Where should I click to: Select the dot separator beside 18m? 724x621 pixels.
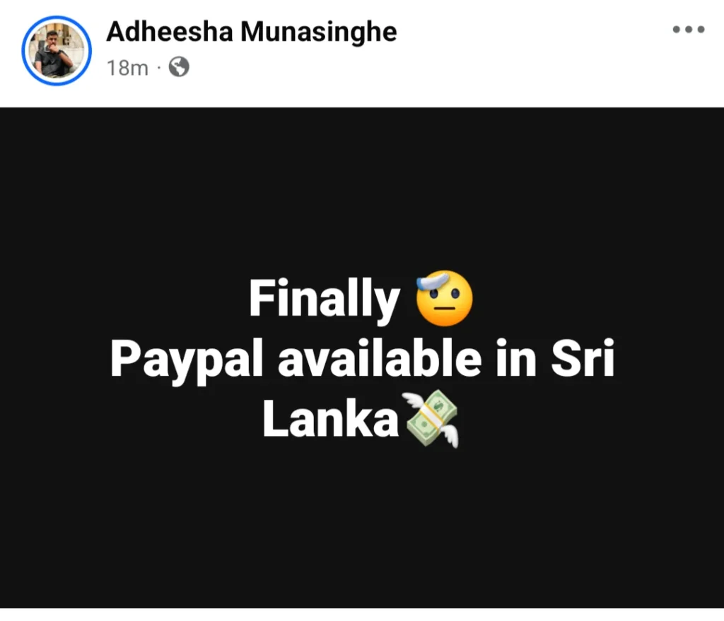tap(159, 68)
